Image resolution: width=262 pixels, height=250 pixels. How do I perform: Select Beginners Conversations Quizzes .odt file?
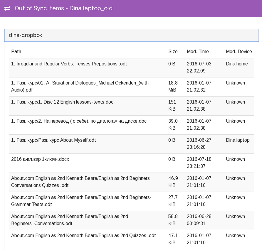pos(80,182)
